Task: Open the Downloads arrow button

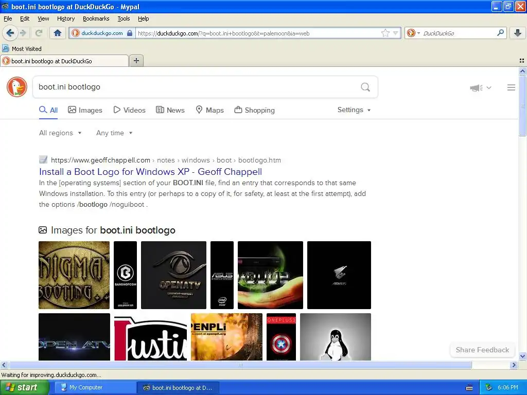Action: pyautogui.click(x=518, y=32)
